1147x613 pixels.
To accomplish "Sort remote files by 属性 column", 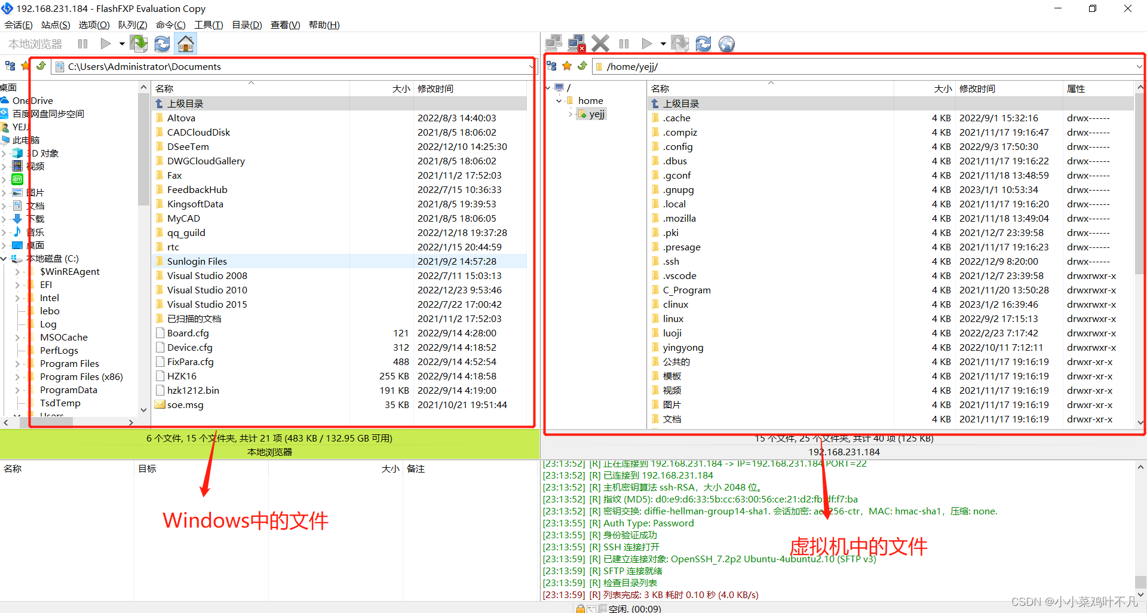I will [x=1098, y=88].
